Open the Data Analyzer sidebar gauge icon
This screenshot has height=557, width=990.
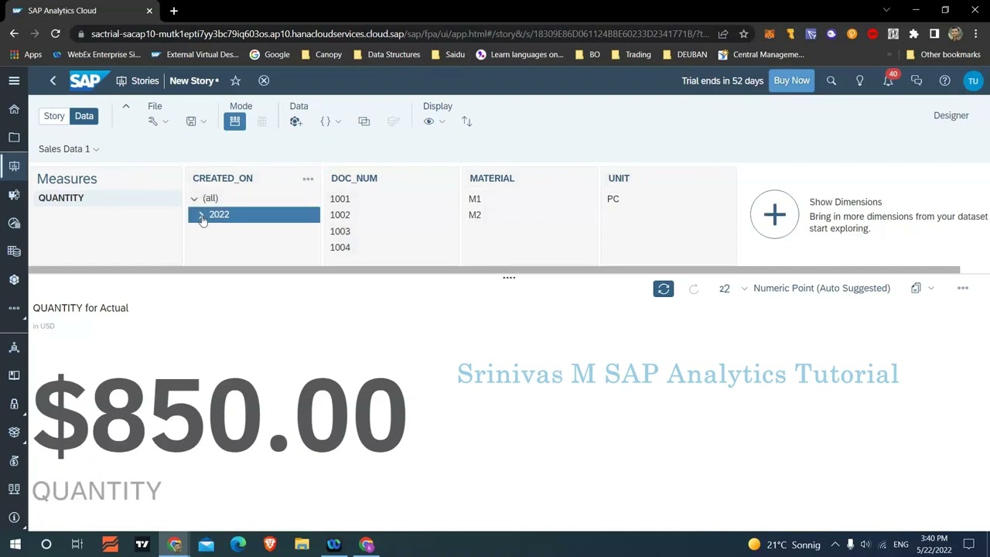coord(14,223)
